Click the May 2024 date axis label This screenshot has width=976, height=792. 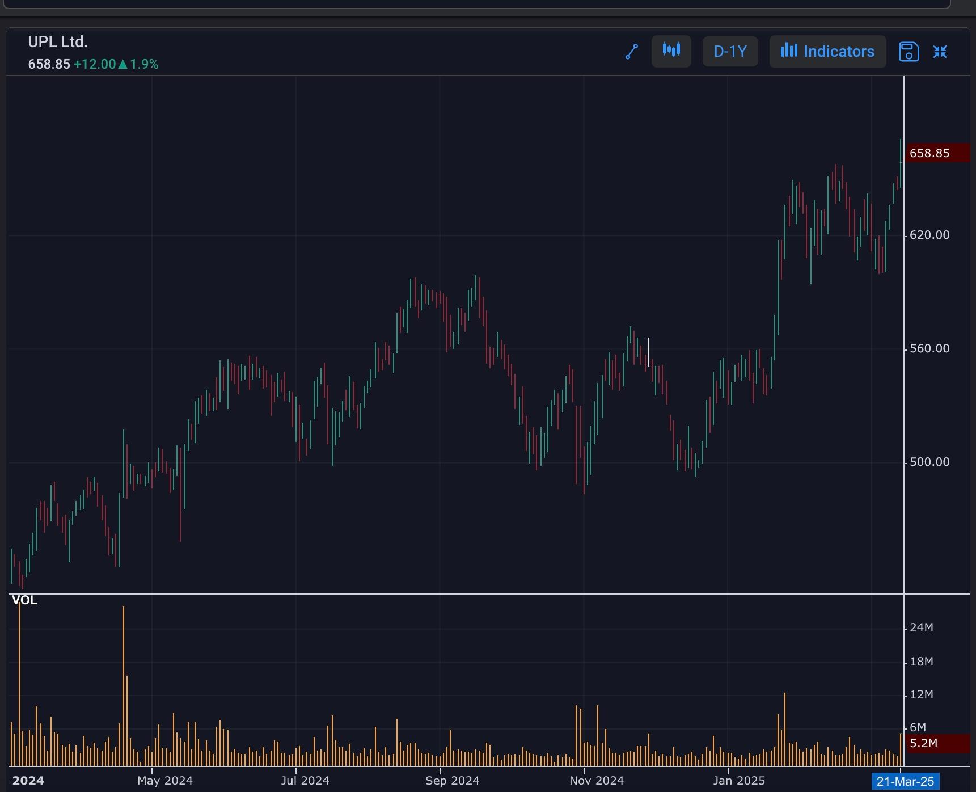(x=165, y=781)
